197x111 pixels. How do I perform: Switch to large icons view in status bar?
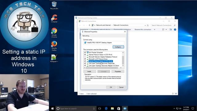point(176,94)
